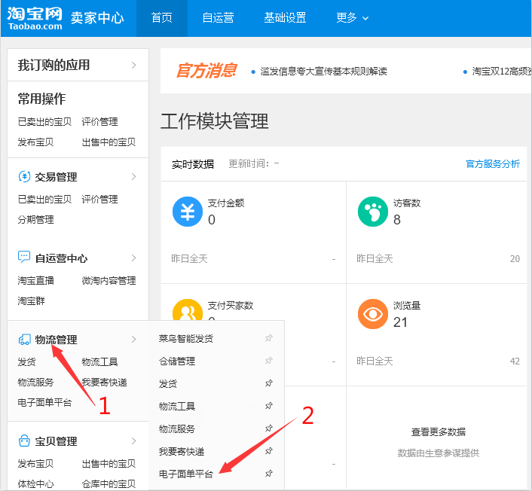This screenshot has height=491, width=532.
Task: Pin 仓储管理 using its pin icon
Action: click(x=269, y=361)
